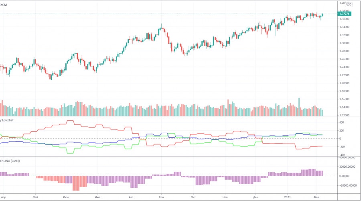Viewport: 361px width, 201px height.
Task: Click the Фев date label
Action: click(x=317, y=197)
